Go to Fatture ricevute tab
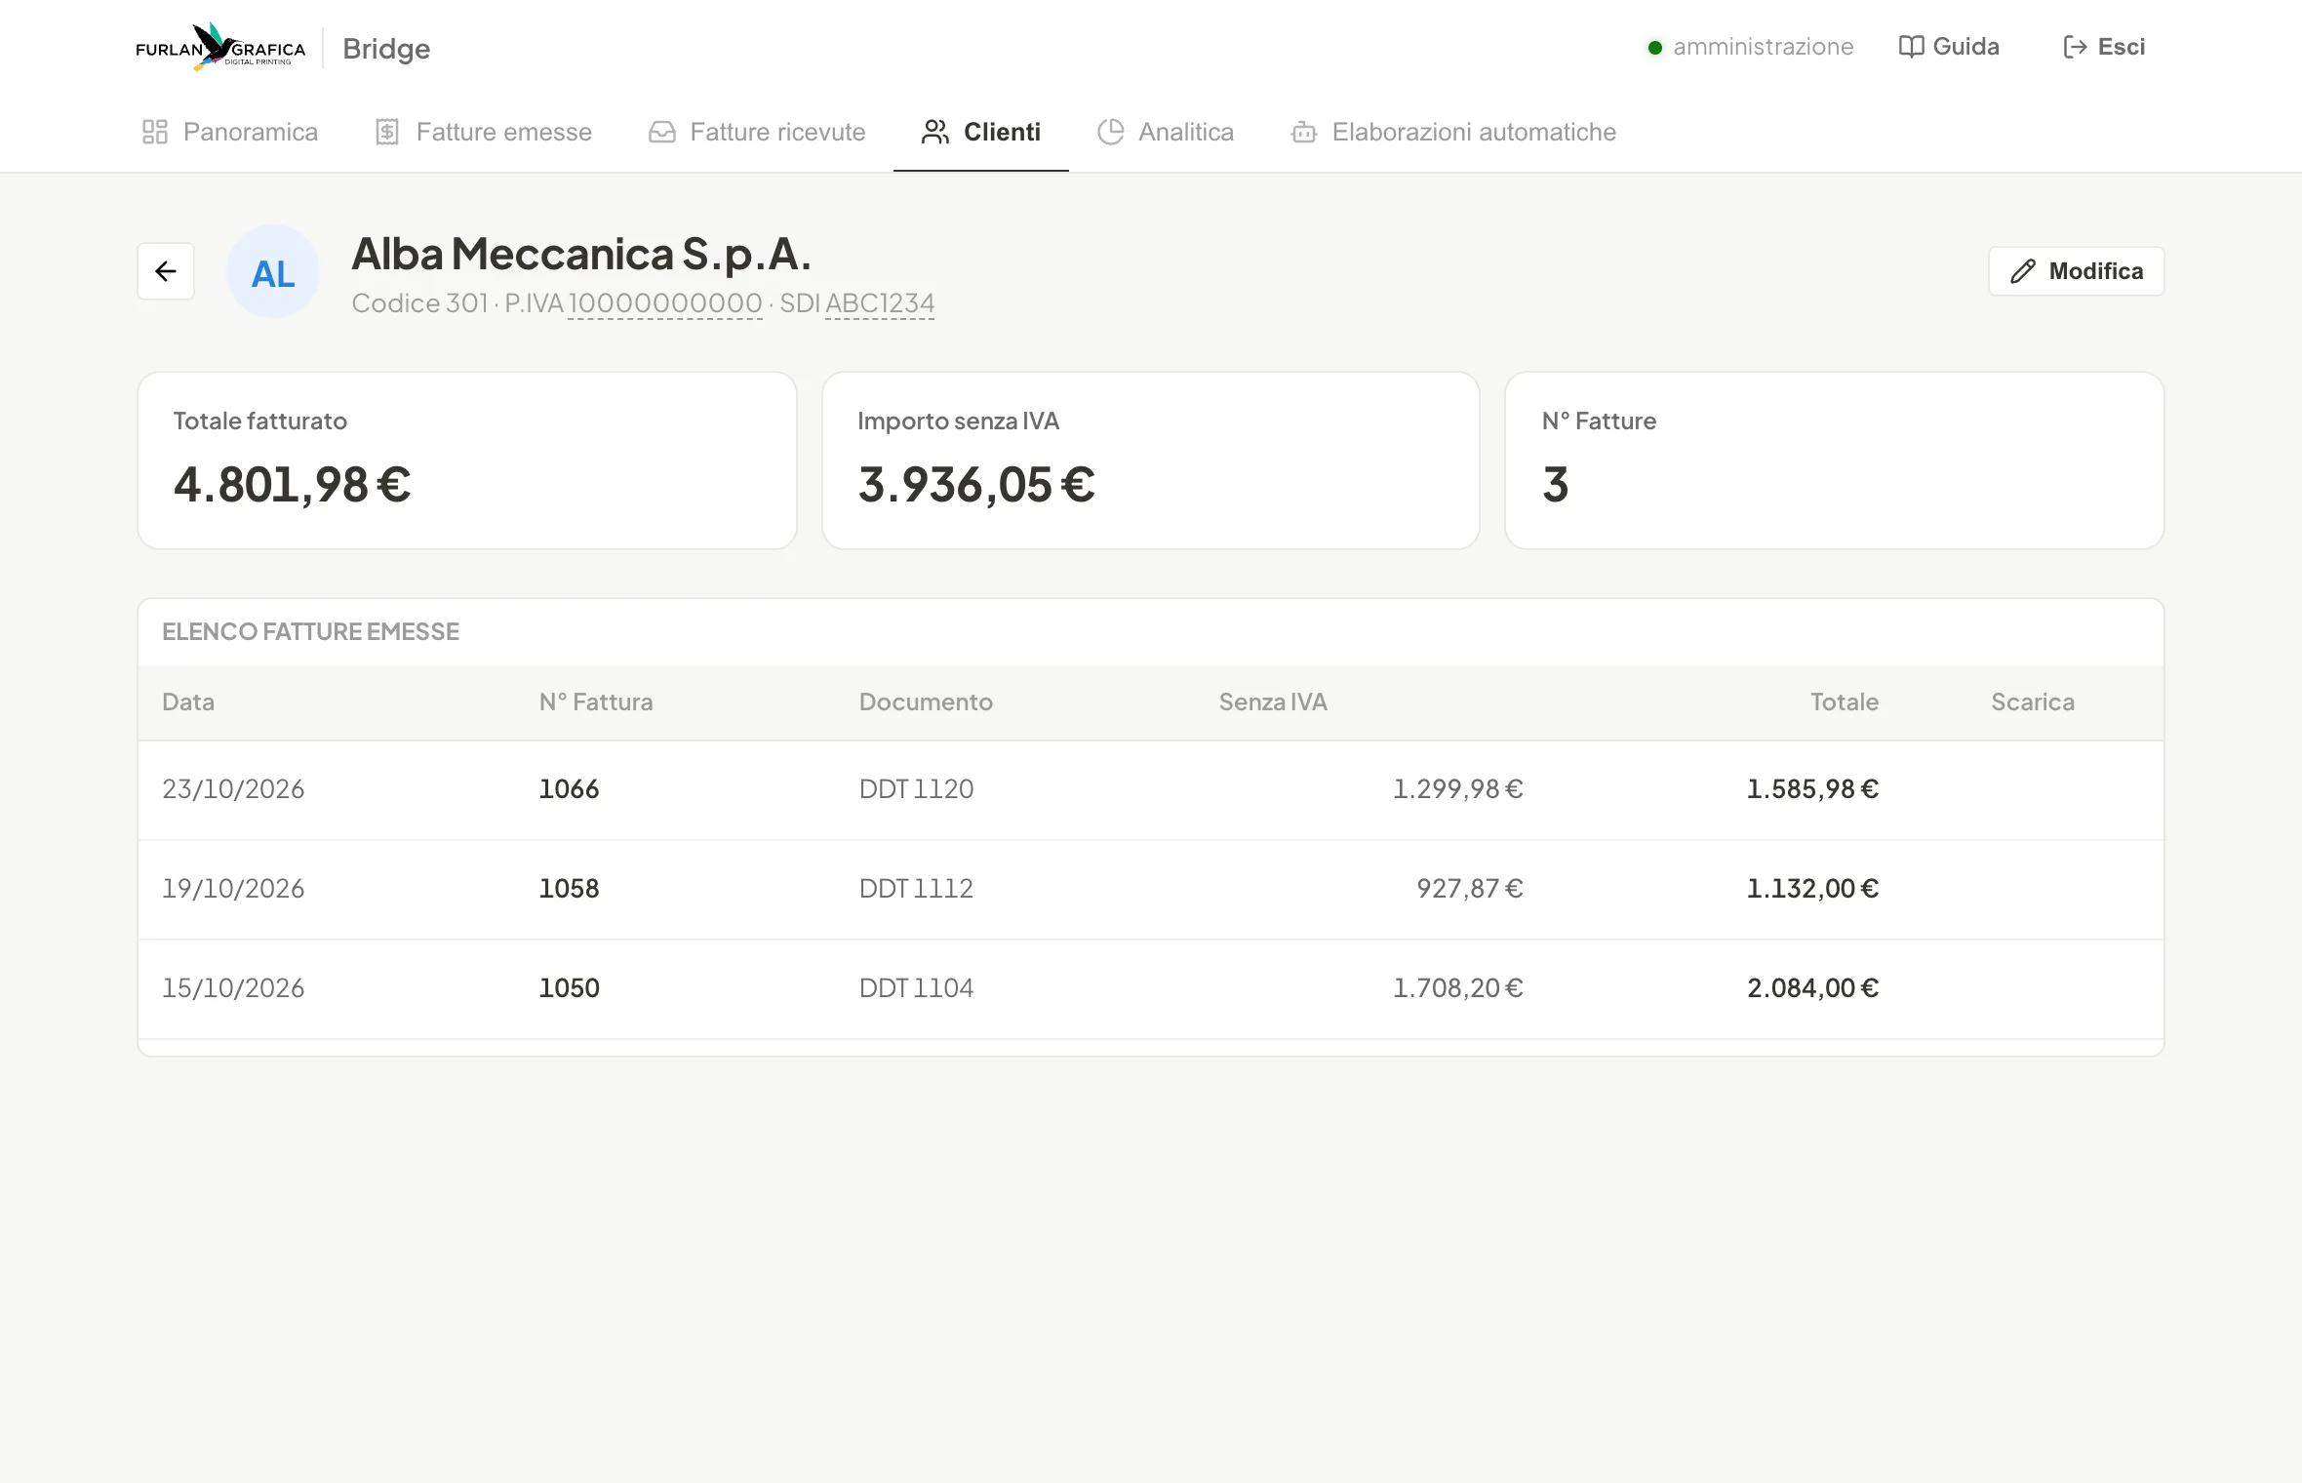Image resolution: width=2302 pixels, height=1483 pixels. coord(757,132)
